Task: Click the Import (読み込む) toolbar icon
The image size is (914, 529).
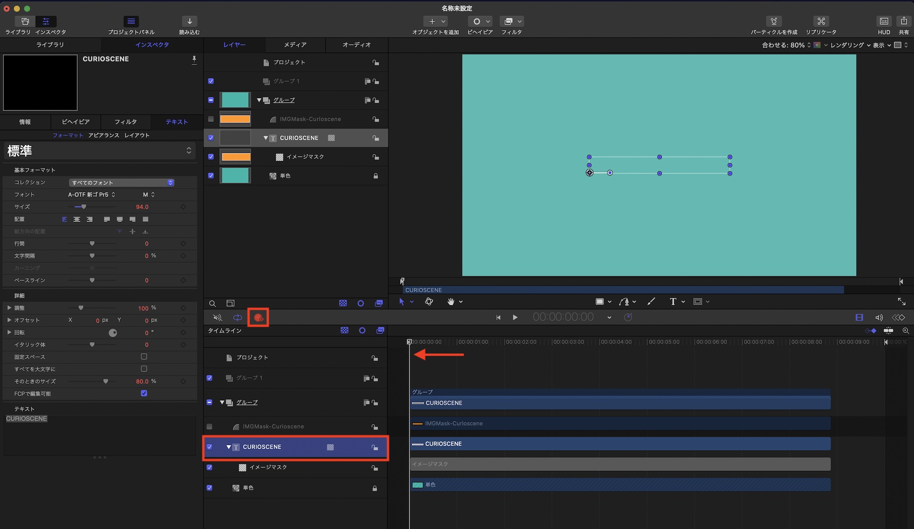Action: (189, 21)
